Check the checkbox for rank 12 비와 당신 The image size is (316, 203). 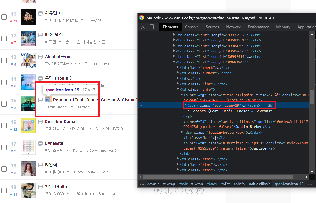pyautogui.click(x=4, y=39)
